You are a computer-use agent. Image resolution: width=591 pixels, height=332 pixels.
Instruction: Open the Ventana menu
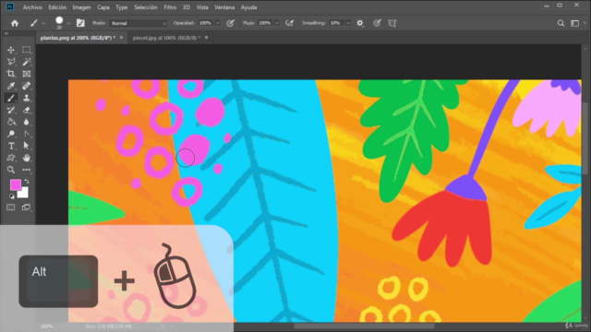[224, 7]
